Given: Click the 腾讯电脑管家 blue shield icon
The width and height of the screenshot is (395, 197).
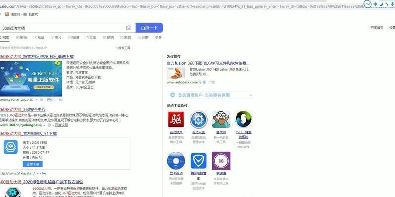Looking at the screenshot, I should [x=198, y=161].
